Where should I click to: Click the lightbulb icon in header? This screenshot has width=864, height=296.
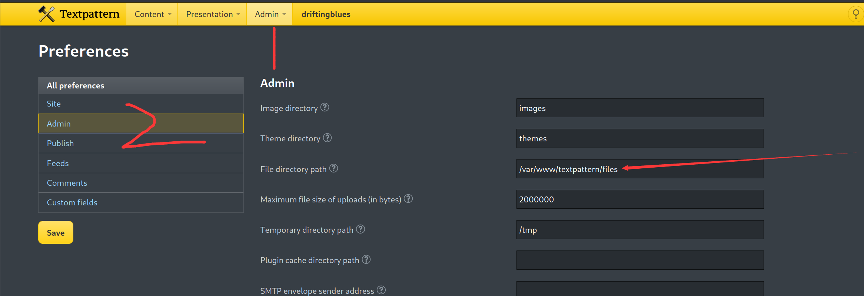[x=855, y=14]
